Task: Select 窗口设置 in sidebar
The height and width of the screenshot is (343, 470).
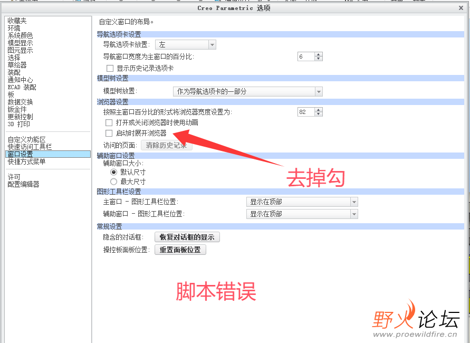Action: click(x=48, y=154)
